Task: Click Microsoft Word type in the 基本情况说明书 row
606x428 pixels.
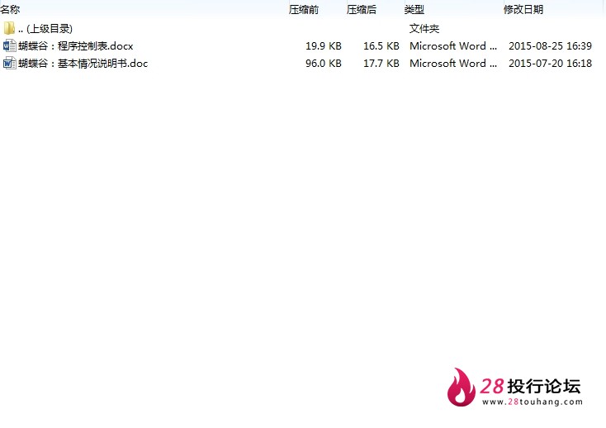Action: (x=453, y=64)
